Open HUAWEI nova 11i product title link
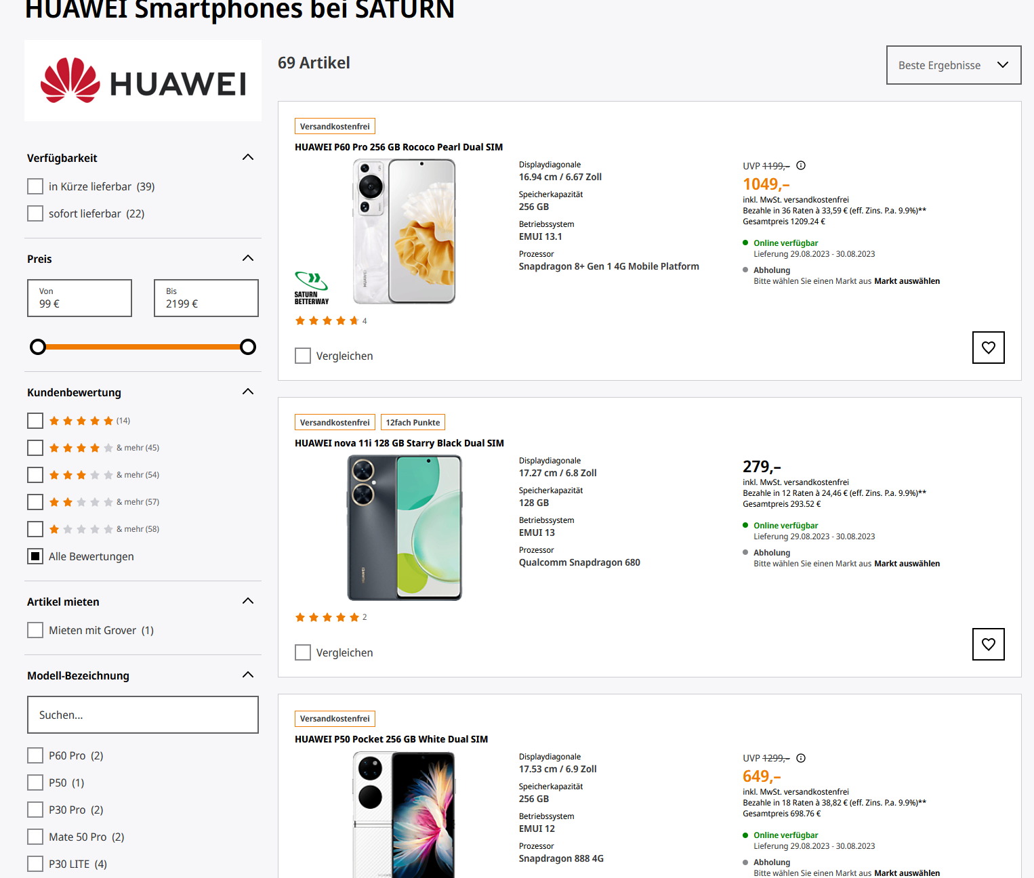 (399, 443)
